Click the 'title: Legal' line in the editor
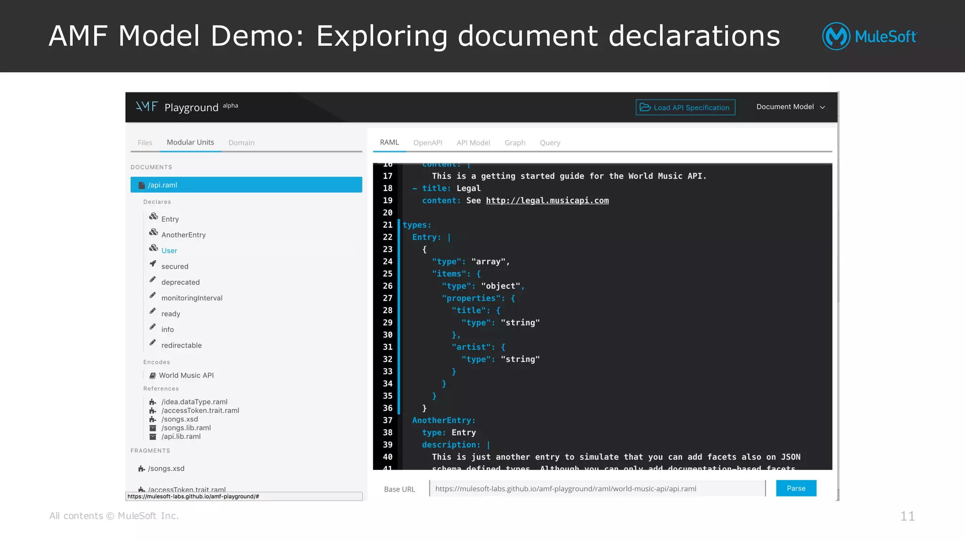 446,188
